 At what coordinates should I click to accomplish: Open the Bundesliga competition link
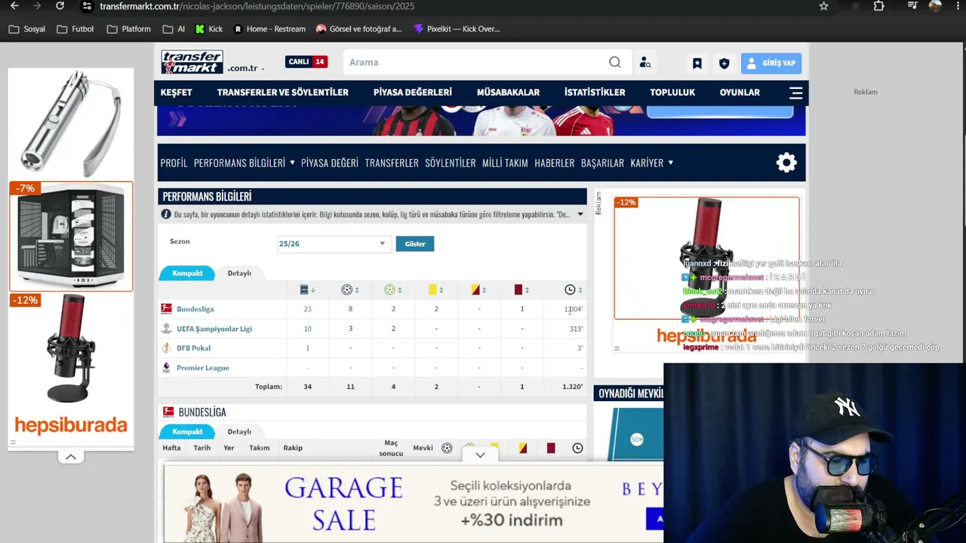click(x=195, y=309)
